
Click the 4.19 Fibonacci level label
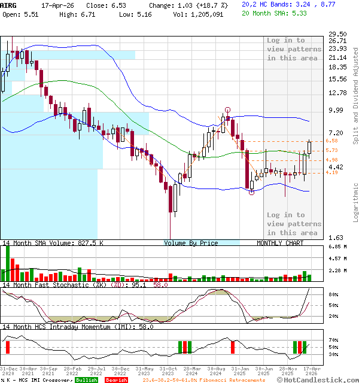pos(332,172)
